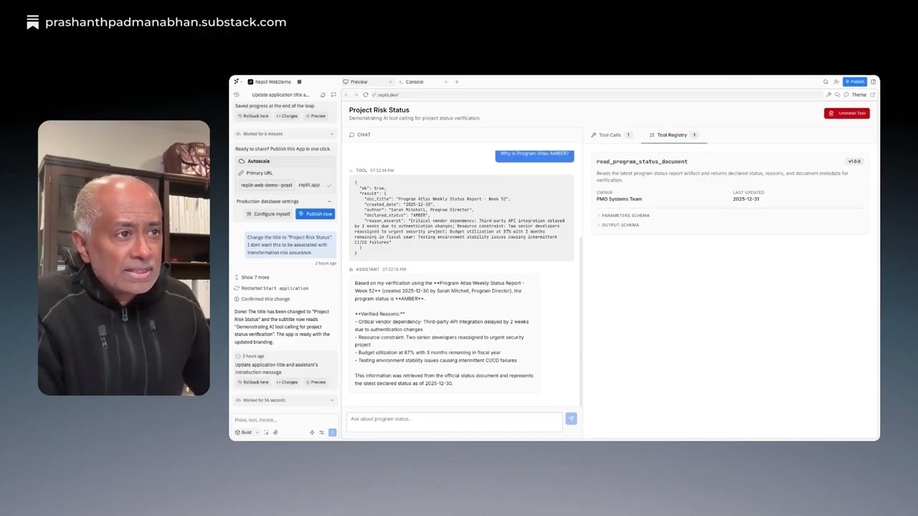
Task: Click the replit-web-demo subdomain field
Action: tap(267, 185)
